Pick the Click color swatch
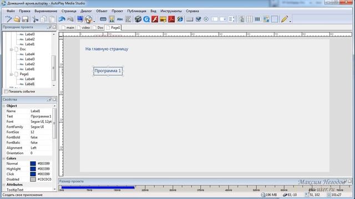This screenshot has width=355, height=199. (33, 174)
